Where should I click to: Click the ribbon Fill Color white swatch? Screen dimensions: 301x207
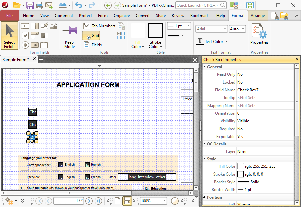tap(138, 30)
